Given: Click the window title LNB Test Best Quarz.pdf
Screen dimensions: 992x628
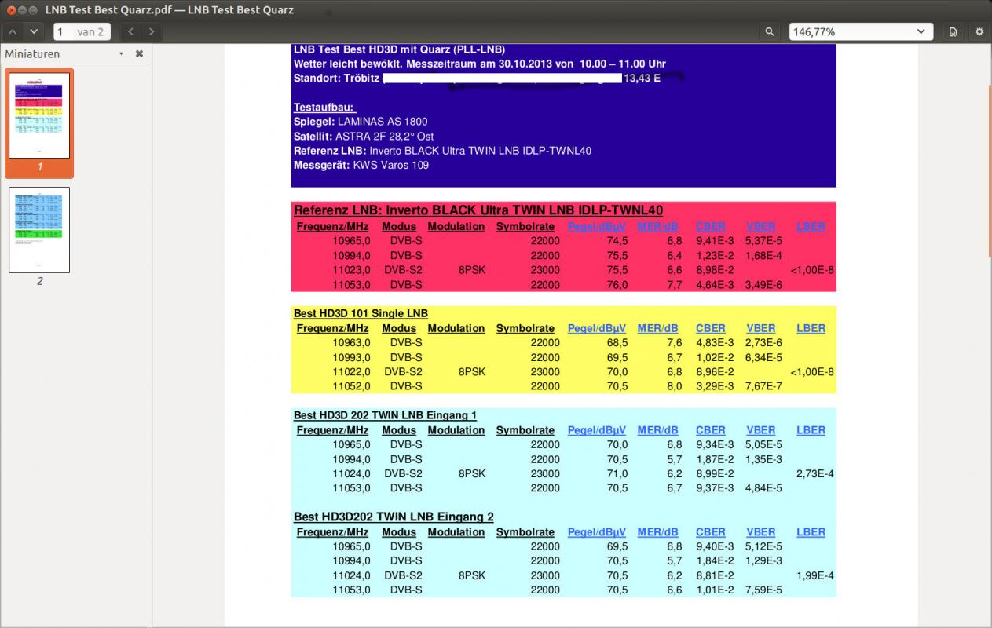Looking at the screenshot, I should [x=170, y=10].
